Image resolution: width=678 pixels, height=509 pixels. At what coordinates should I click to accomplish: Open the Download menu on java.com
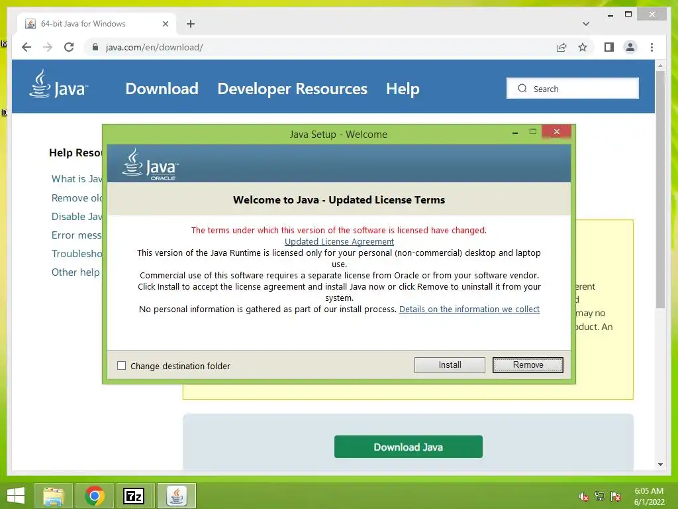click(x=162, y=89)
